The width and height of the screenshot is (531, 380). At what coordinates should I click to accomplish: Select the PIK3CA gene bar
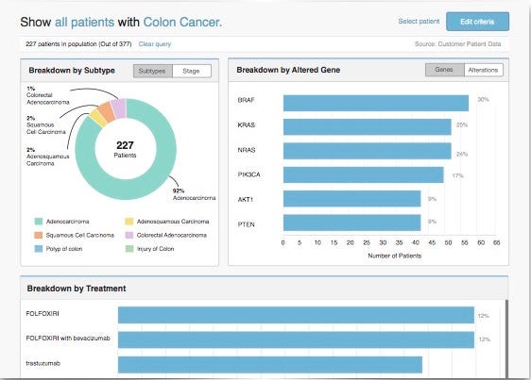tap(364, 174)
